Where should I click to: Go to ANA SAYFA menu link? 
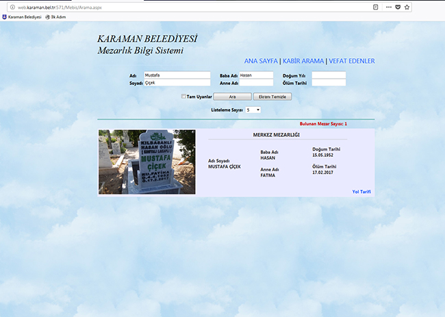tap(261, 61)
